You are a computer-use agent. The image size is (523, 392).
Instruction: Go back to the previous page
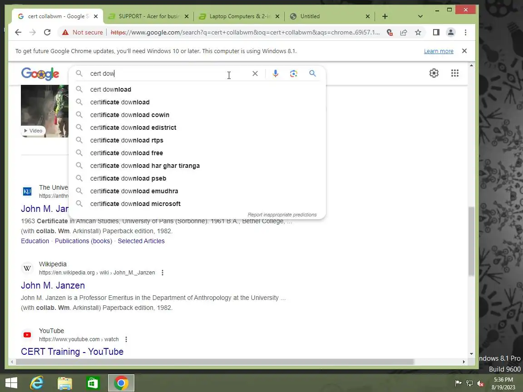pyautogui.click(x=18, y=32)
